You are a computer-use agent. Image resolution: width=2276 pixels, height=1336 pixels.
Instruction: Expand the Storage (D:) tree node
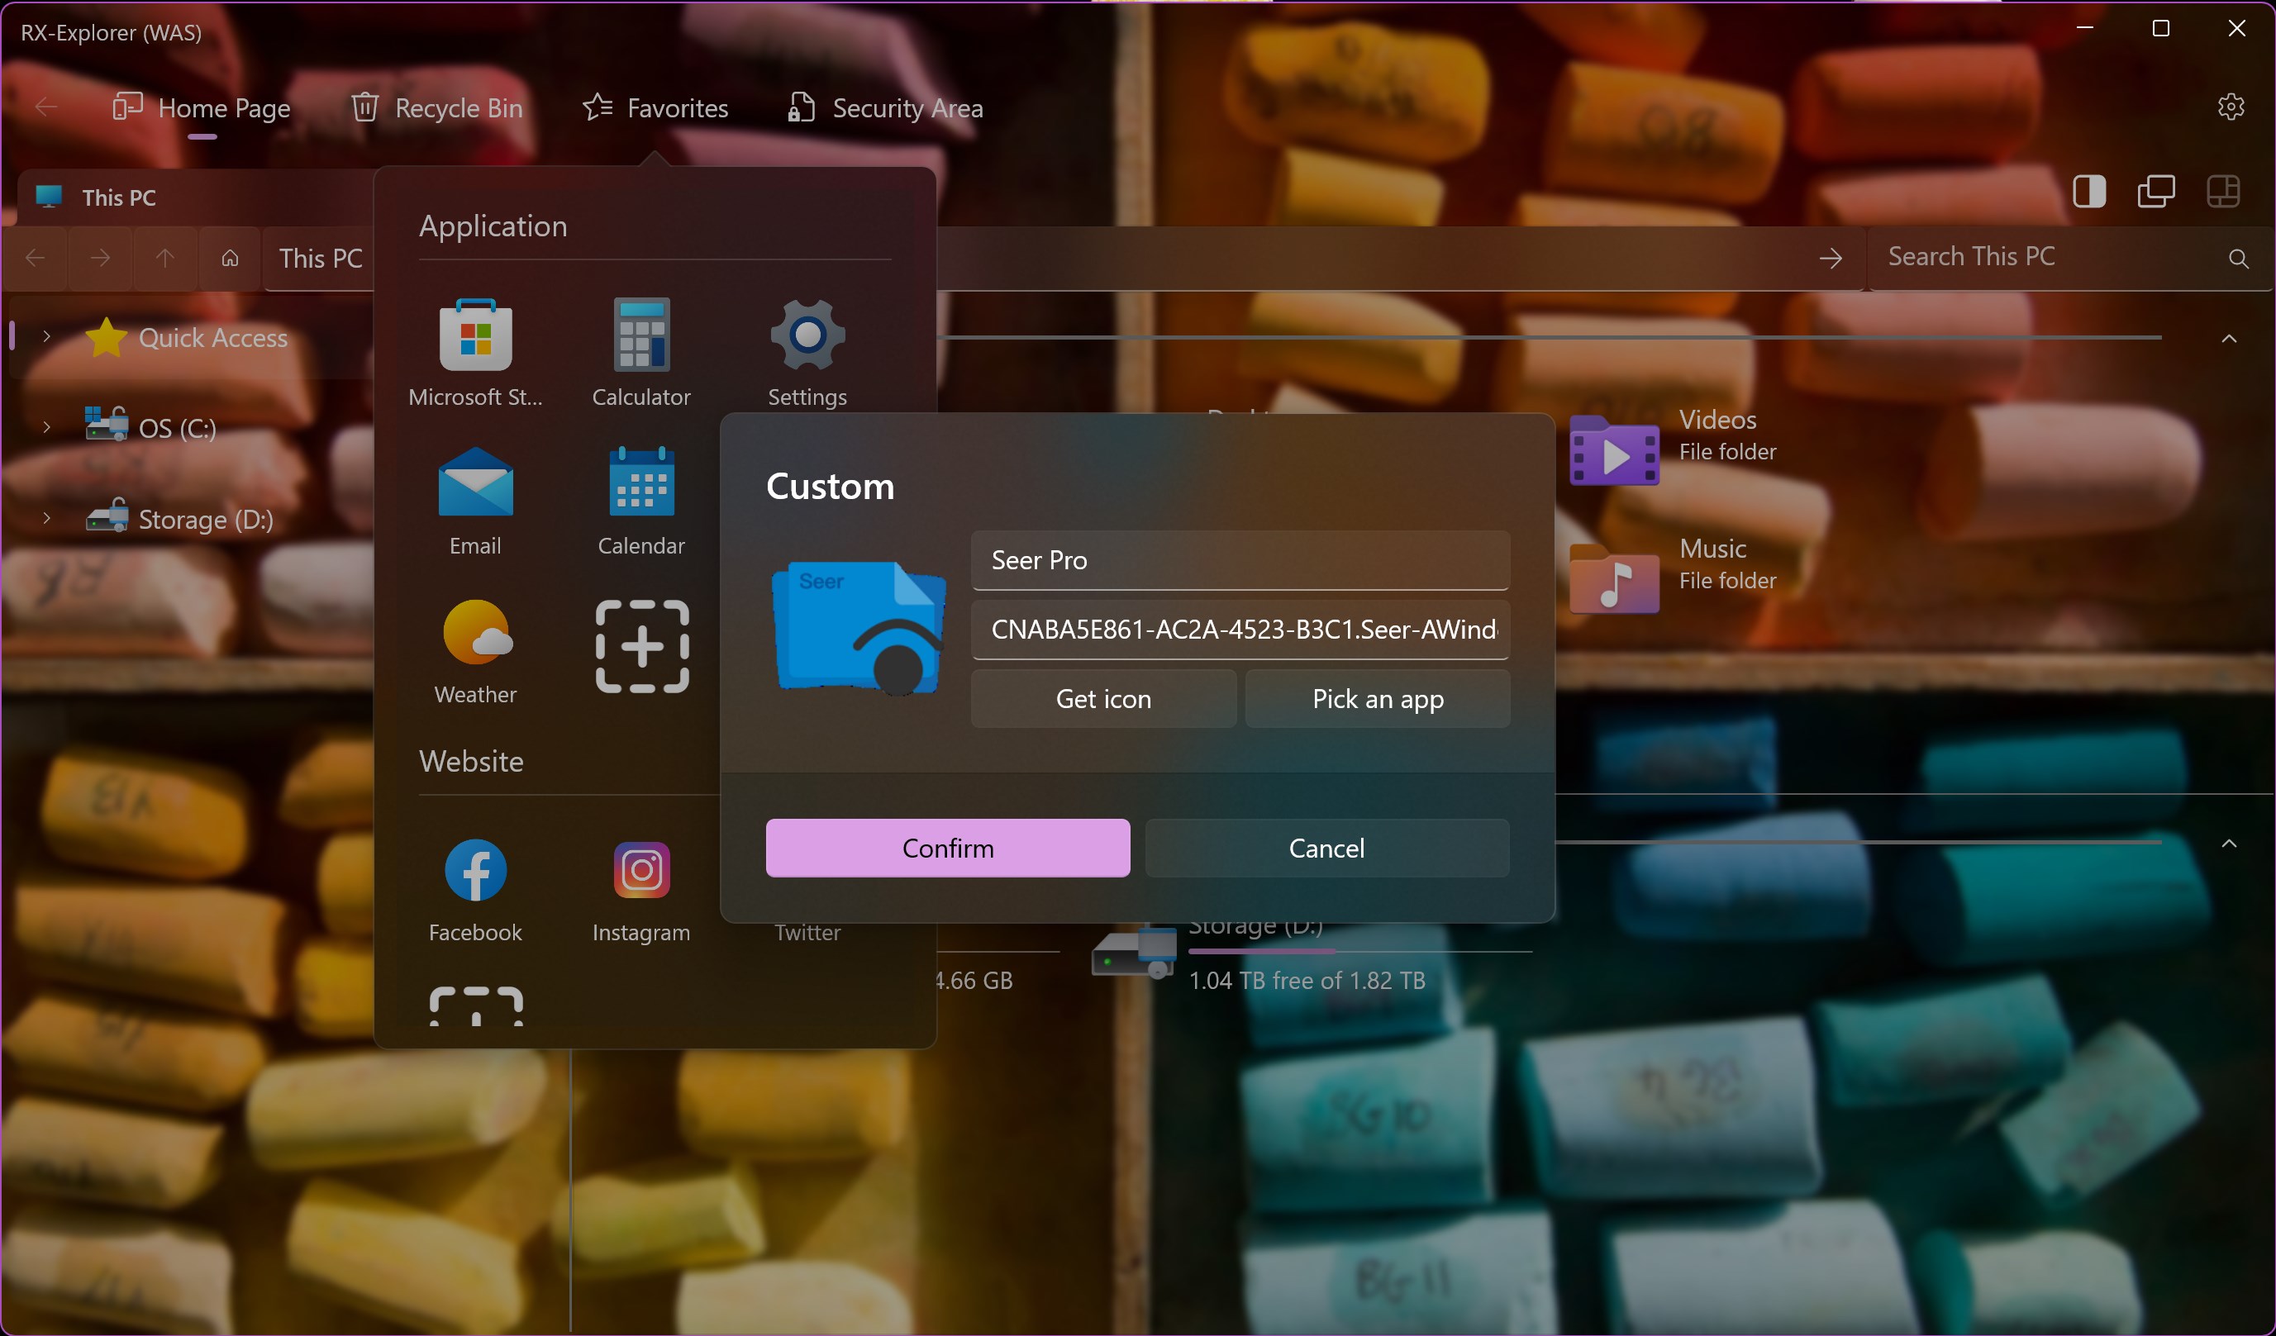point(47,519)
